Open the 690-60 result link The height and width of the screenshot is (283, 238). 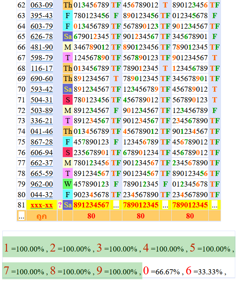click(41, 79)
